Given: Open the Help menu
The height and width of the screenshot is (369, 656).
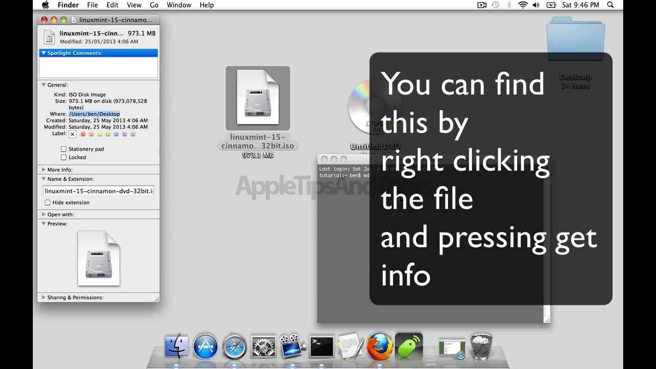Looking at the screenshot, I should click(x=207, y=5).
